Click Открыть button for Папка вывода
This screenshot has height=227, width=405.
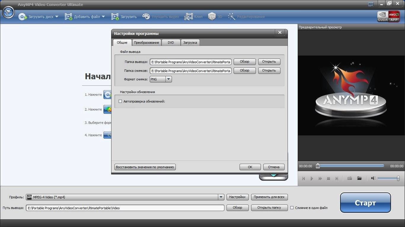coord(269,62)
